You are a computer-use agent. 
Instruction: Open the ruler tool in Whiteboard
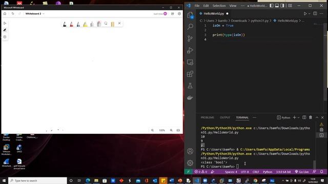113,24
